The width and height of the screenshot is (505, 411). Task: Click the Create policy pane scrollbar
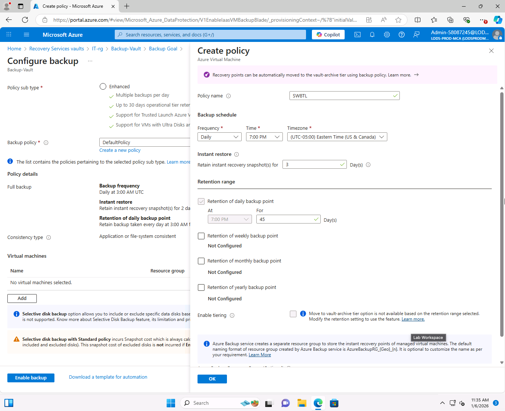point(502,214)
